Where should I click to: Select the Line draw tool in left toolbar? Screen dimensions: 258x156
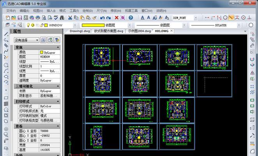coord(6,34)
